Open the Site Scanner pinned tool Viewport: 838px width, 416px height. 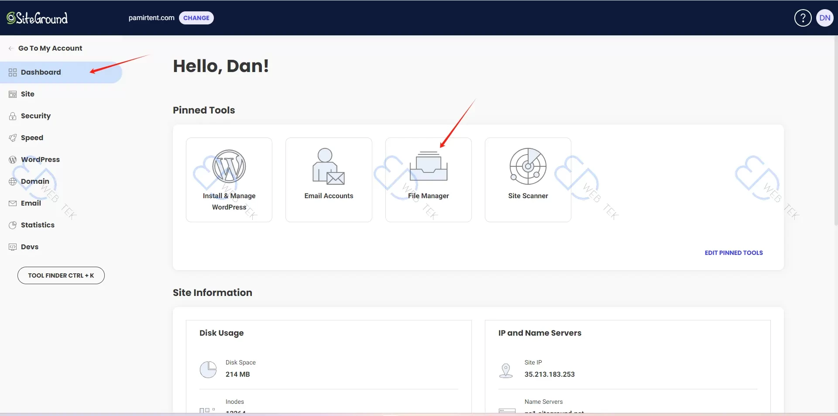coord(528,180)
